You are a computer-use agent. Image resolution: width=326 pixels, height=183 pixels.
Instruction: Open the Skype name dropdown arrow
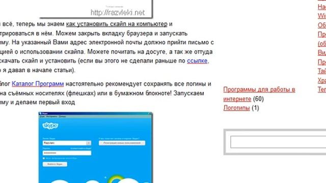(x=89, y=143)
